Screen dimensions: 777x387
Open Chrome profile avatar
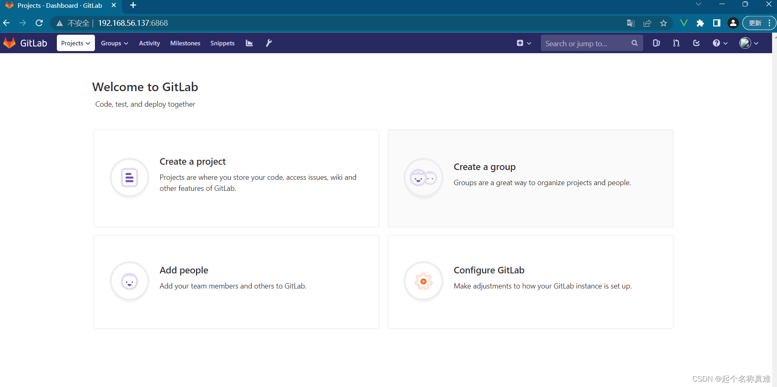coord(733,23)
